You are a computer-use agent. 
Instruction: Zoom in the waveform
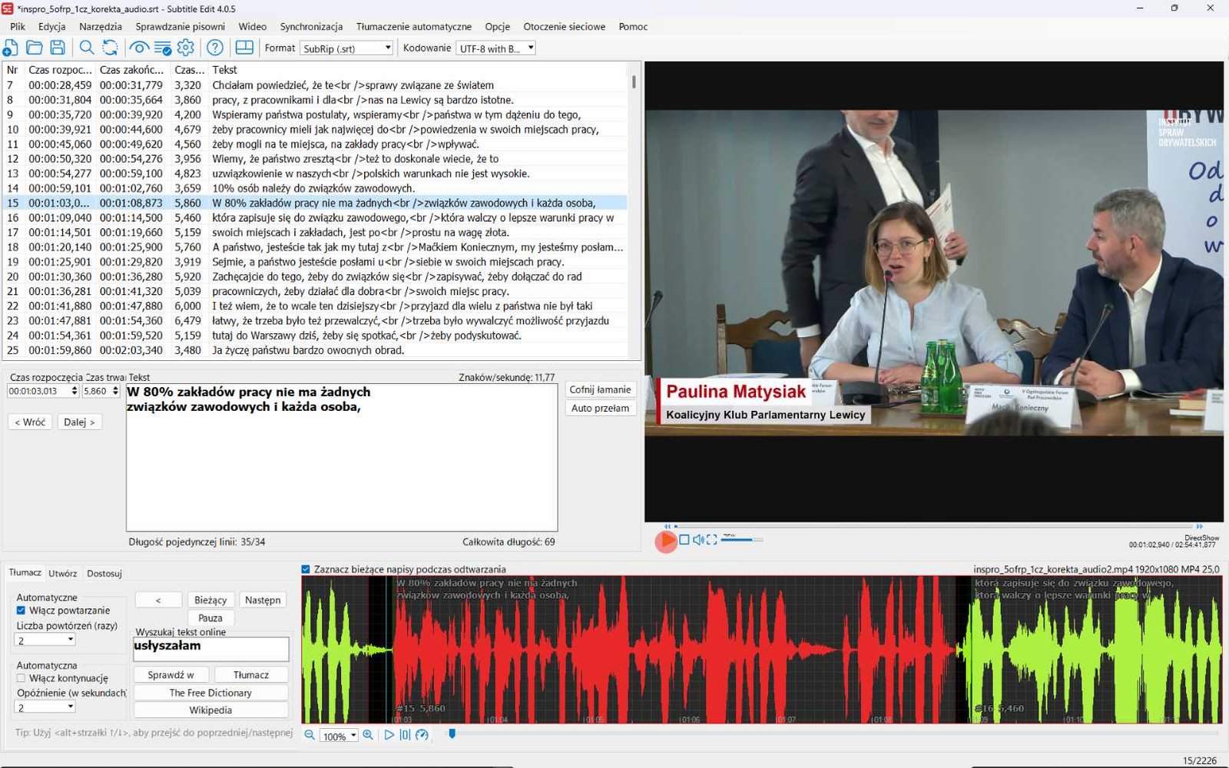368,735
